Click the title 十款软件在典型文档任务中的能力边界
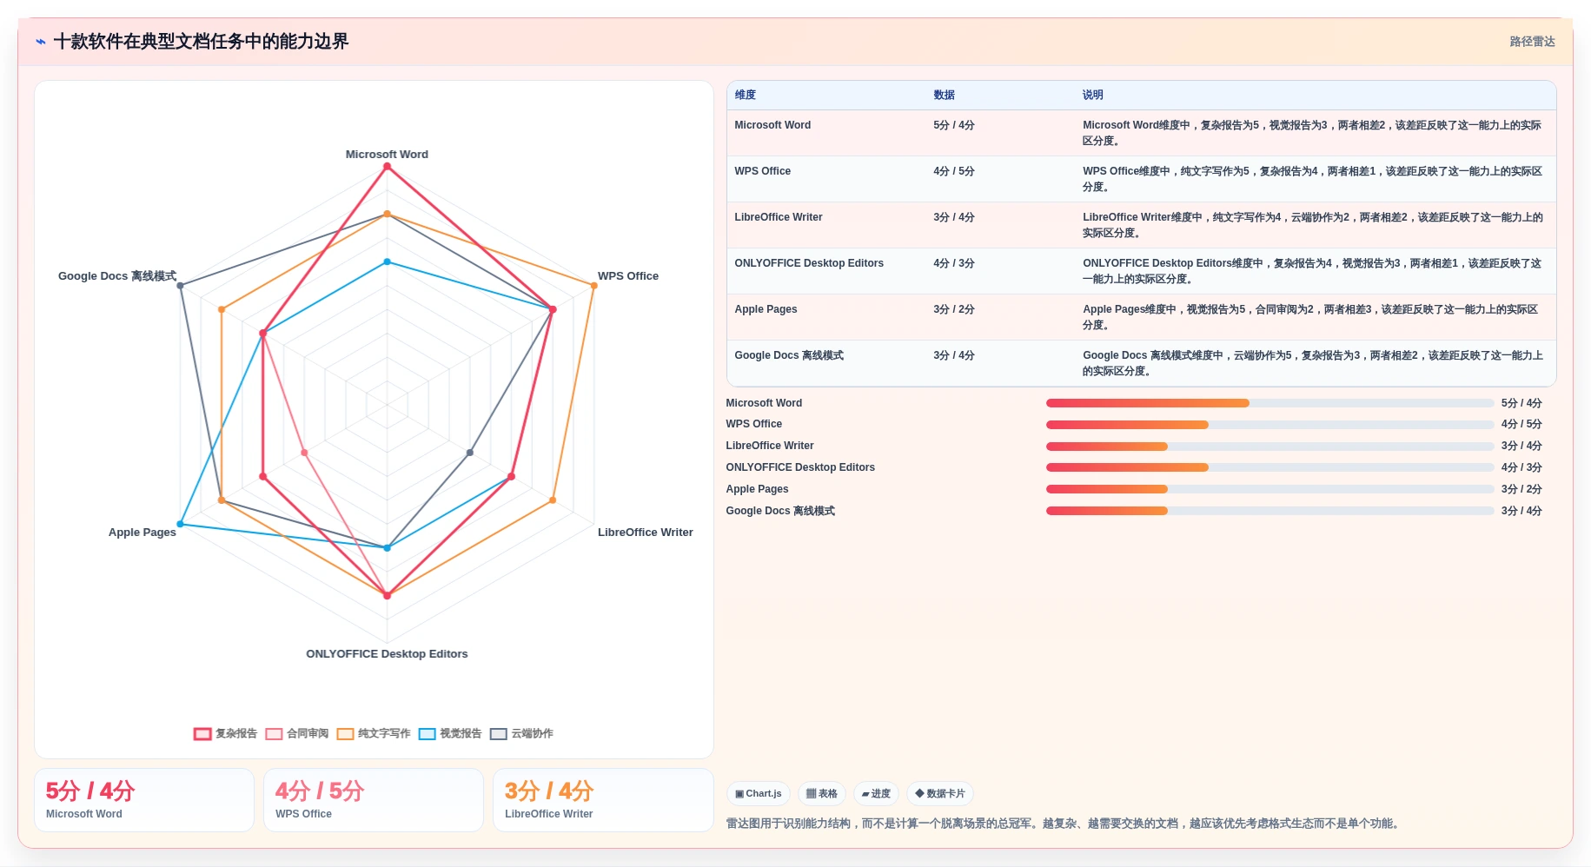 (x=201, y=42)
